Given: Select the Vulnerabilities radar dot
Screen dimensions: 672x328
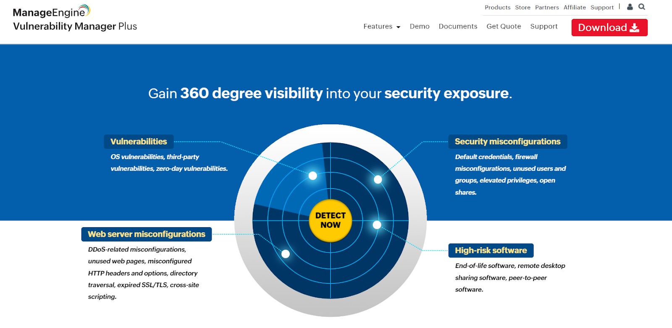Looking at the screenshot, I should click(312, 176).
